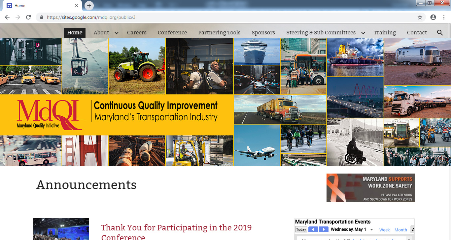Click the Maryland Transportation Events title

click(333, 222)
